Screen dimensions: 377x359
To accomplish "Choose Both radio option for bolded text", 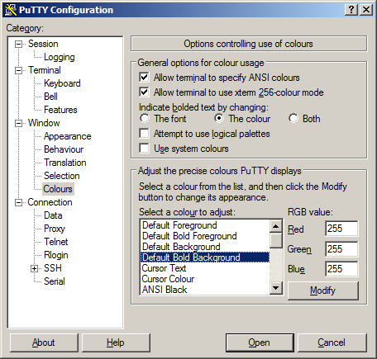I will (293, 119).
